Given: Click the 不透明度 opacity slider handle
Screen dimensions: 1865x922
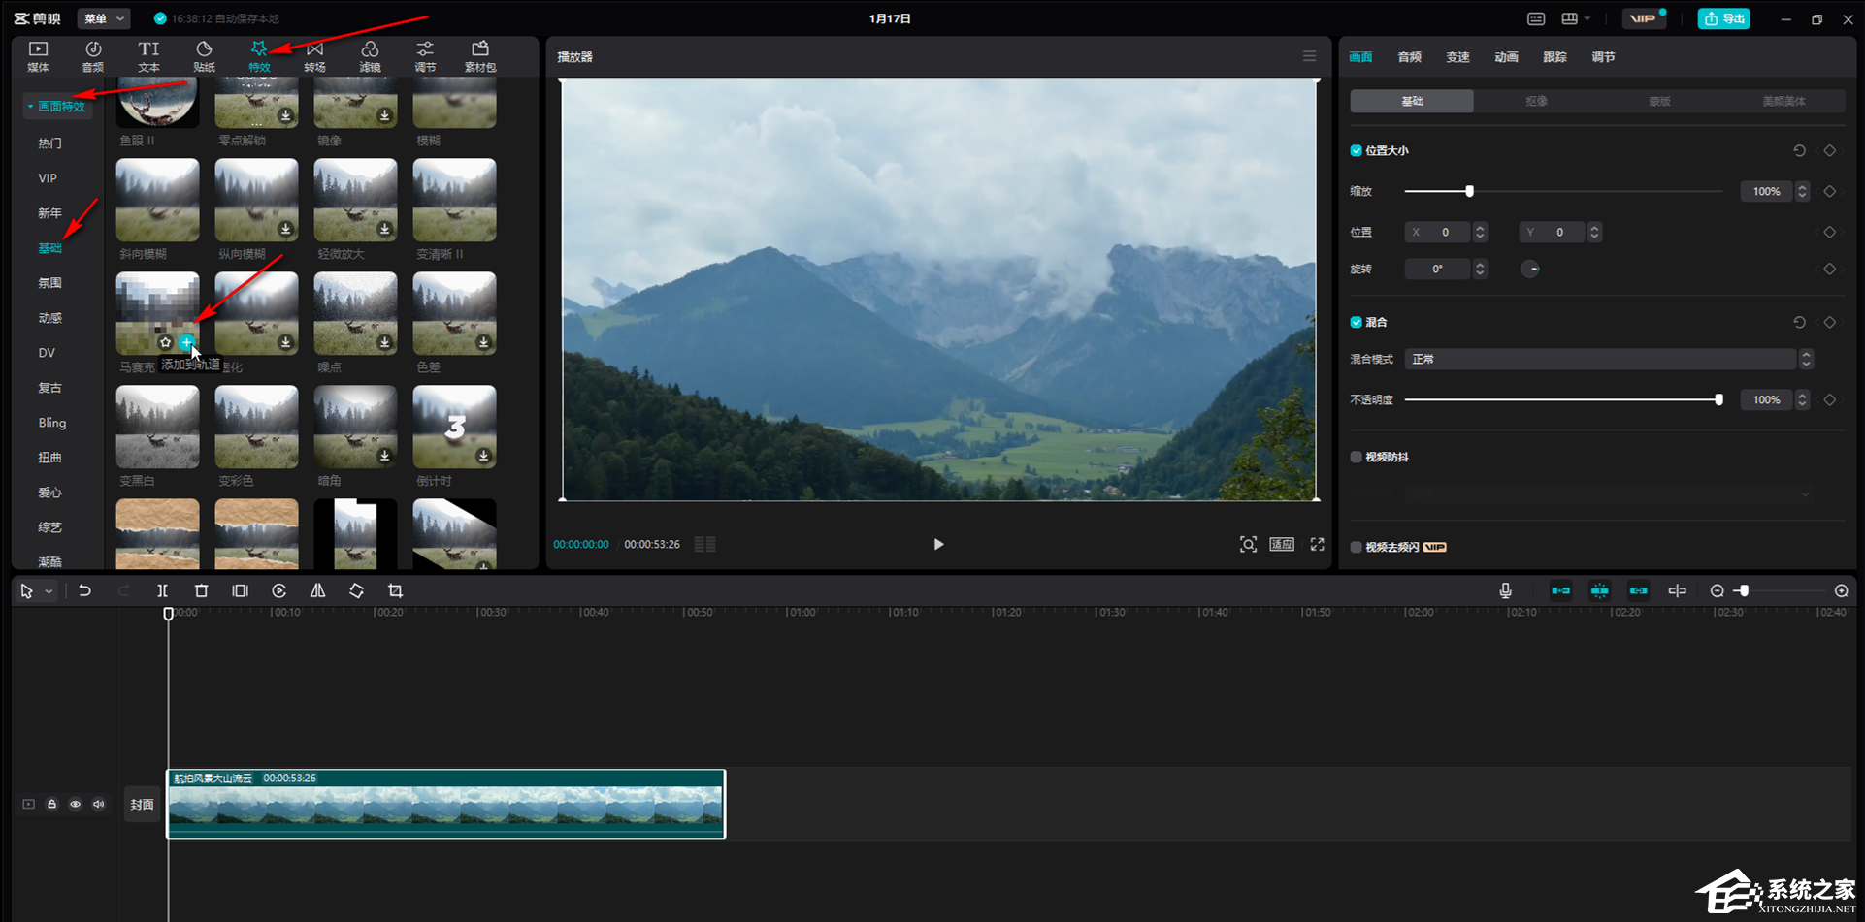Looking at the screenshot, I should tap(1718, 399).
